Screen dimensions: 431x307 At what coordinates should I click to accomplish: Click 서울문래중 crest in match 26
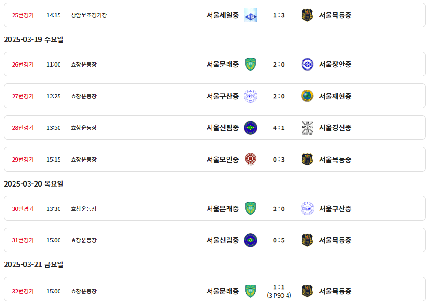point(250,64)
